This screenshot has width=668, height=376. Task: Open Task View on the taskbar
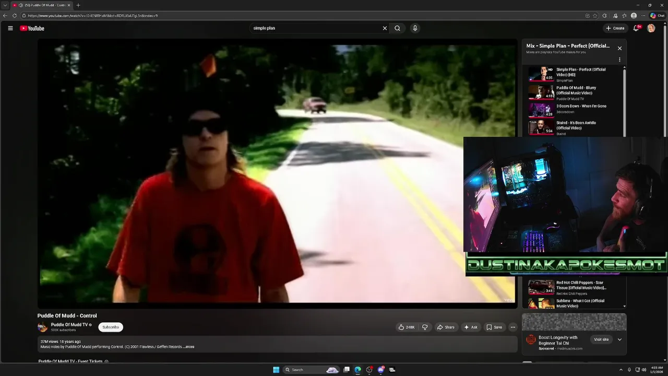(x=346, y=370)
